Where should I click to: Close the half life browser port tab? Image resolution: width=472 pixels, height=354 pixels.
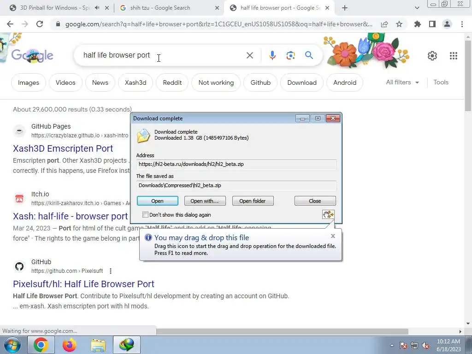click(327, 8)
